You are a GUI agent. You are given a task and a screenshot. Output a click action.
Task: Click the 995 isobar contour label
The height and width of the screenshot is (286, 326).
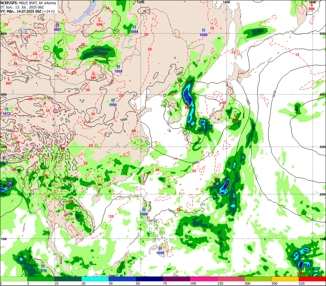(198, 143)
